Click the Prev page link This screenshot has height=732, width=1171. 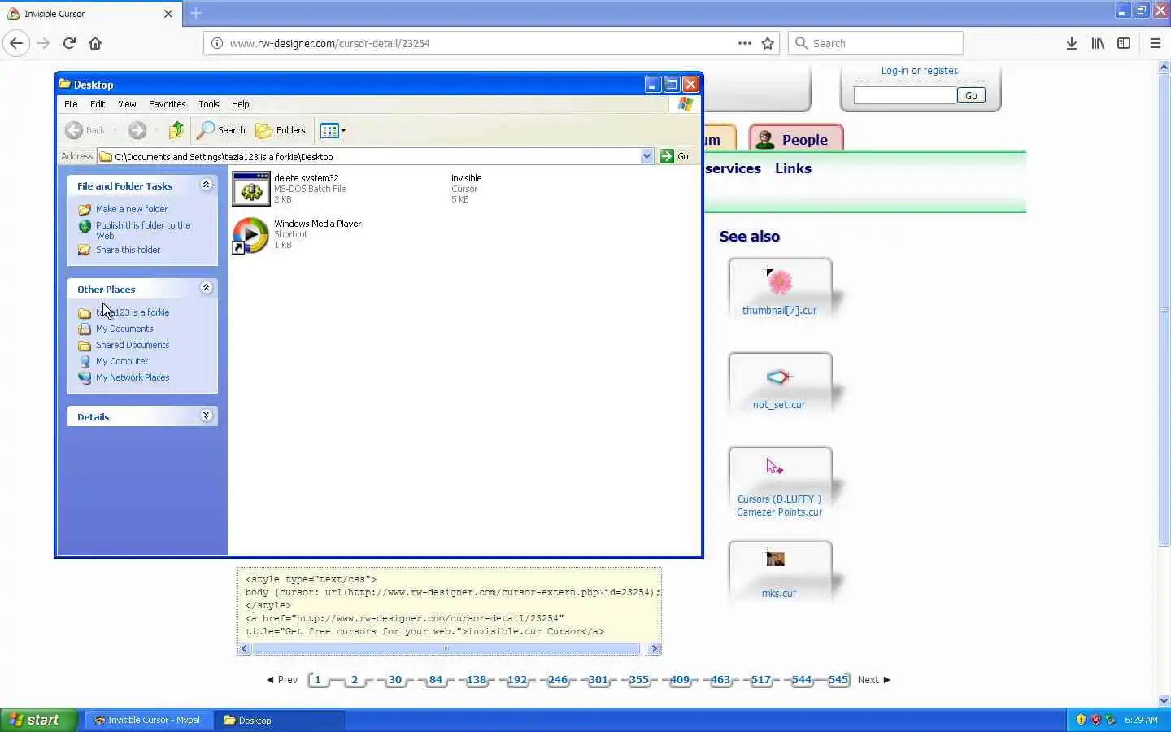pyautogui.click(x=282, y=680)
